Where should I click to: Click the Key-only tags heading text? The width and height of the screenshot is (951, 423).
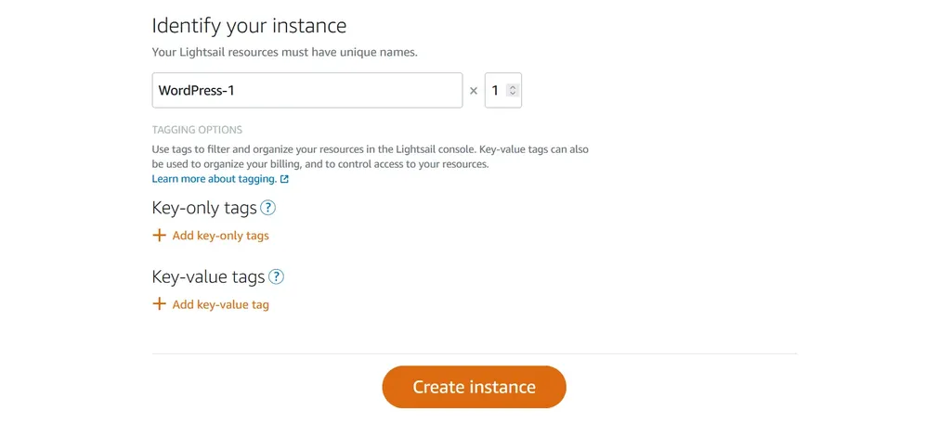pos(204,209)
